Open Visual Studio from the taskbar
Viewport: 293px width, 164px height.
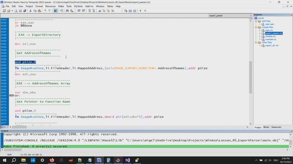click(x=128, y=160)
